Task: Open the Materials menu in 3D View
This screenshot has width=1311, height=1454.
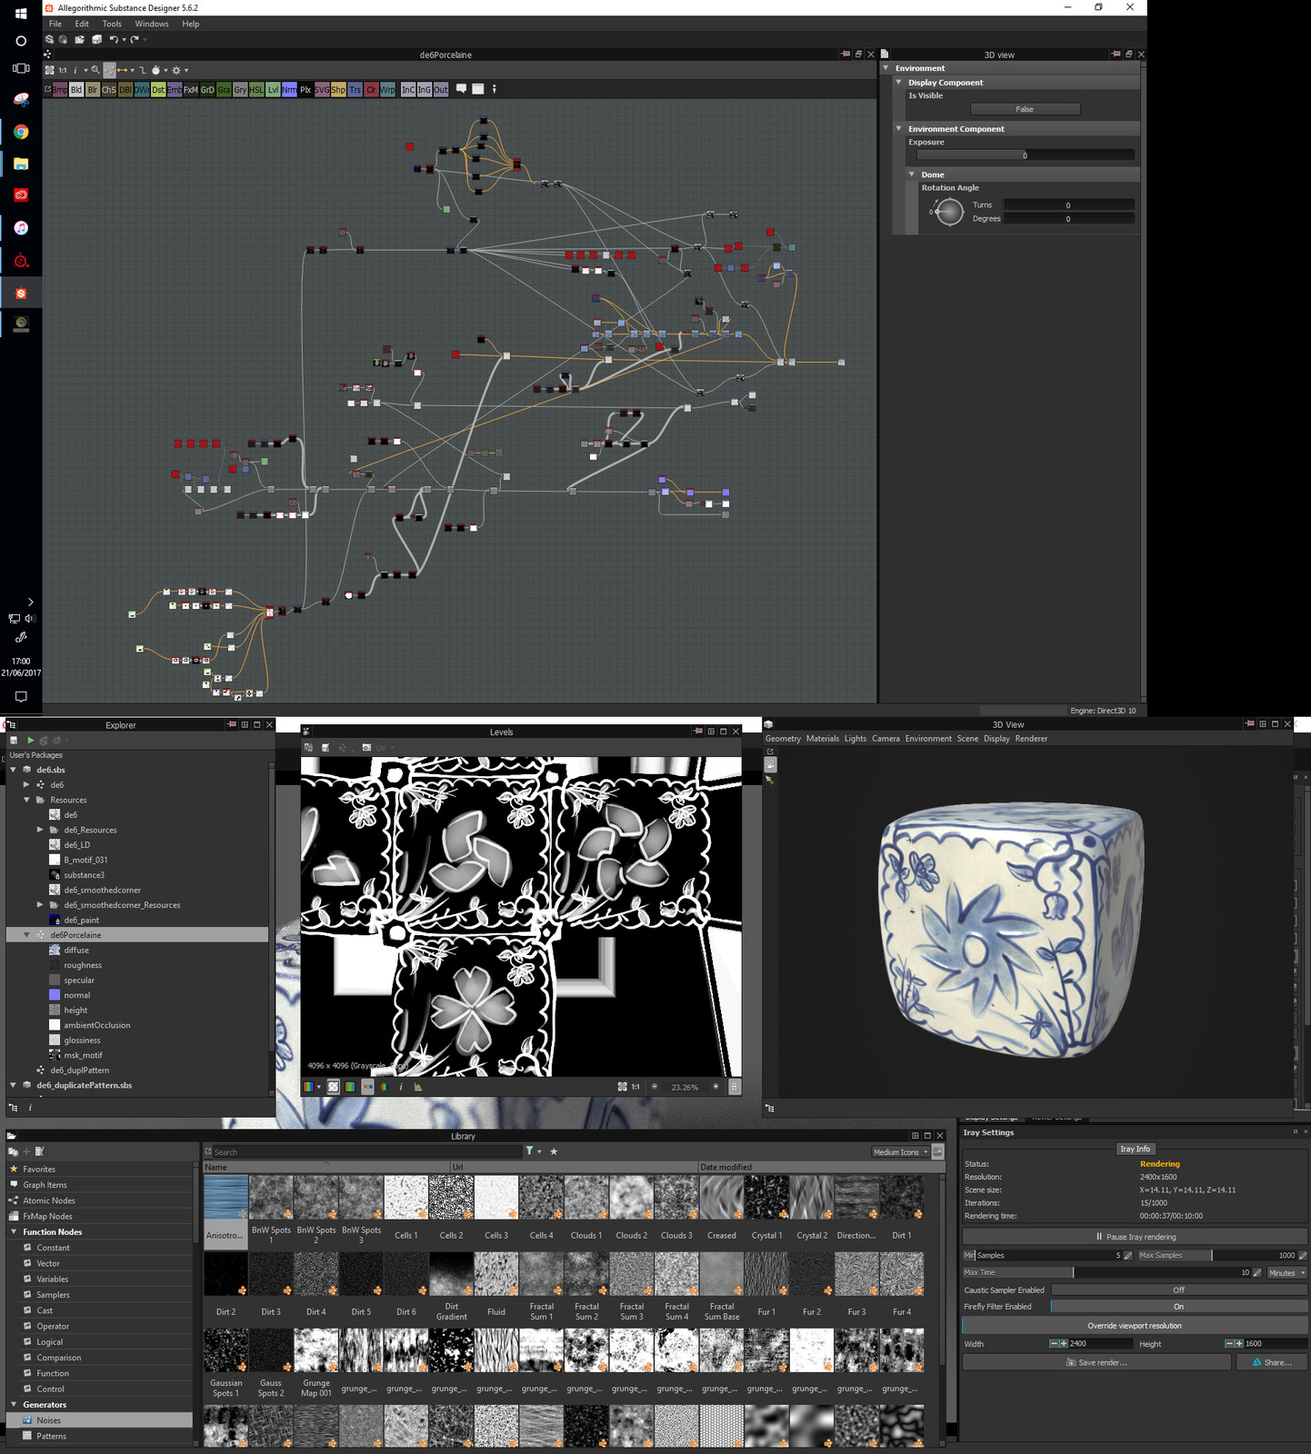Action: [823, 739]
